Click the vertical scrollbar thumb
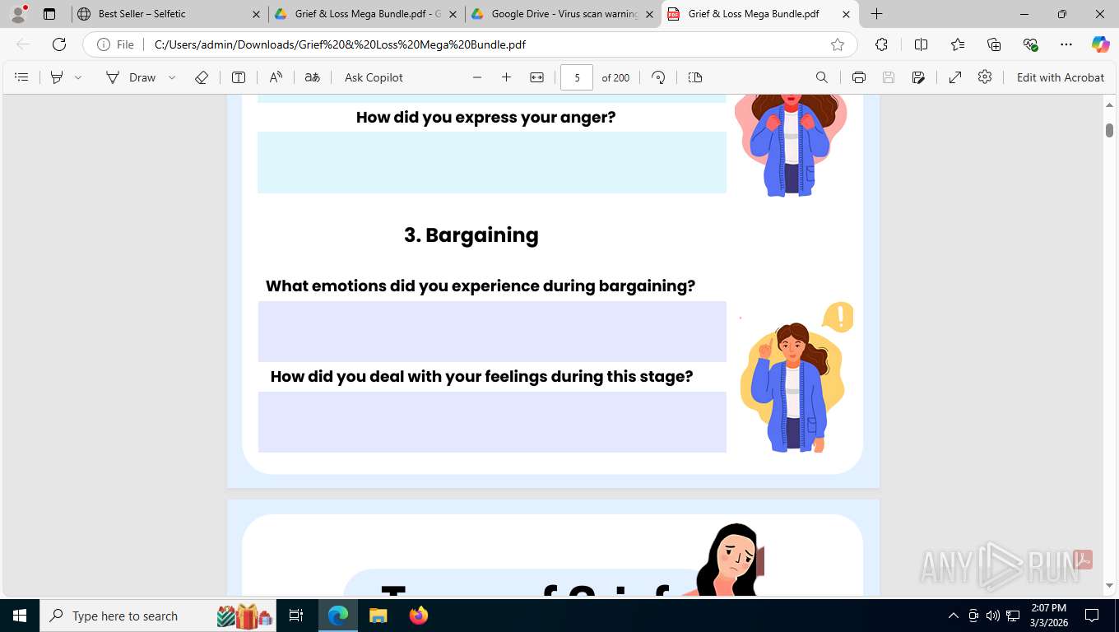 [1109, 130]
